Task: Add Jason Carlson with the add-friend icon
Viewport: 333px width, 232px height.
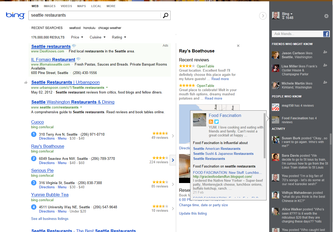Action: pos(325,52)
